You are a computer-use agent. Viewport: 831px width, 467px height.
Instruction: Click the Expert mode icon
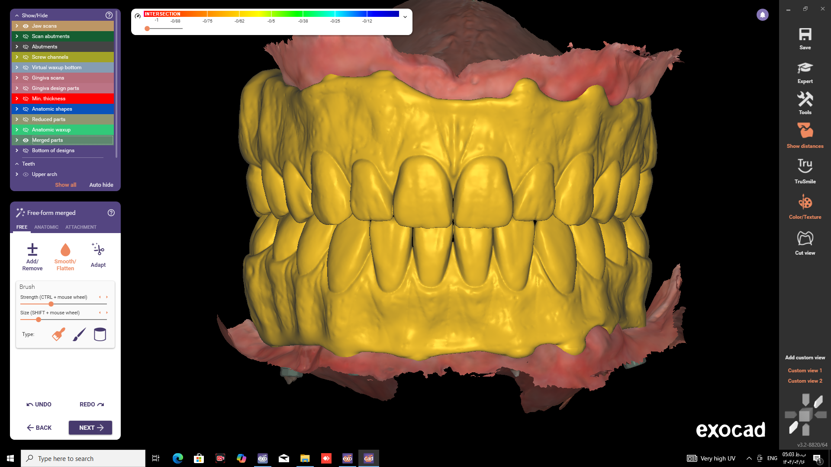pos(805,68)
